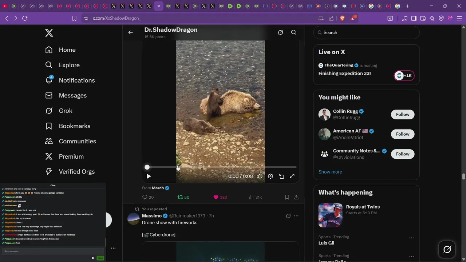This screenshot has width=466, height=262.
Task: Open chat settings gear icon
Action: pyautogui.click(x=93, y=258)
